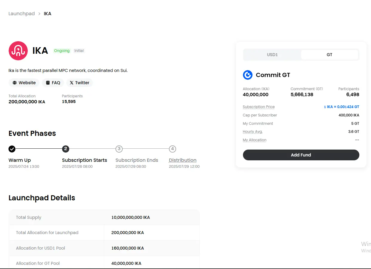Image resolution: width=371 pixels, height=269 pixels.
Task: Click the Ongoing status badge
Action: 62,51
